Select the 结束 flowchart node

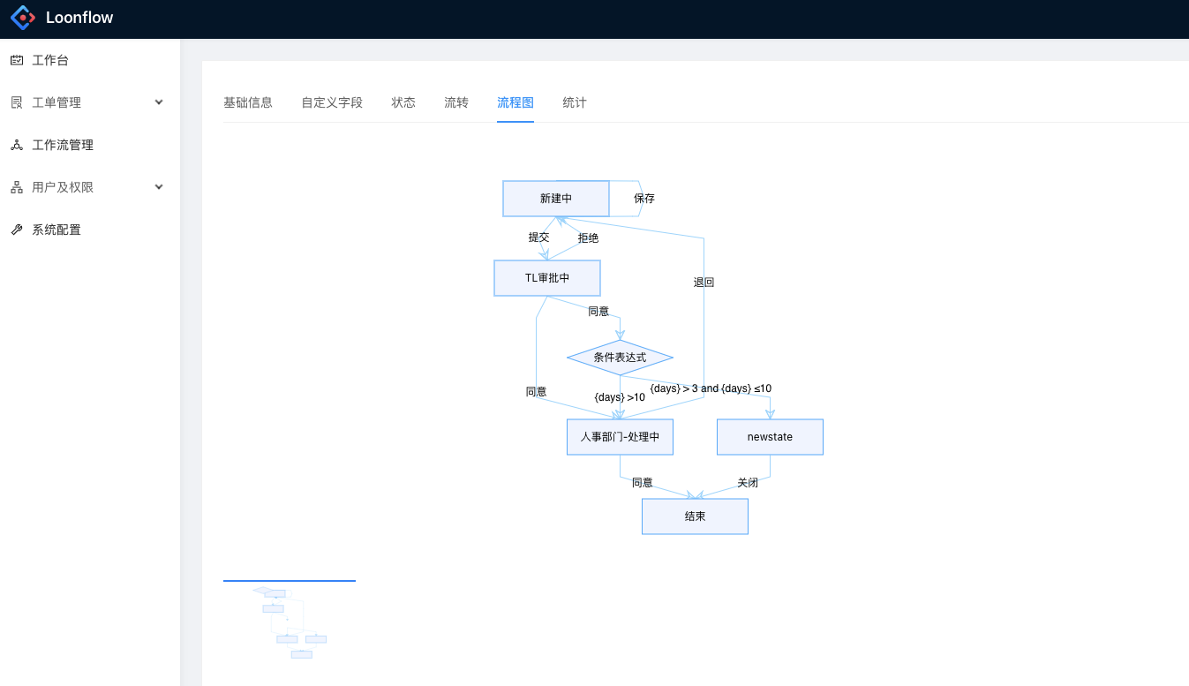695,516
